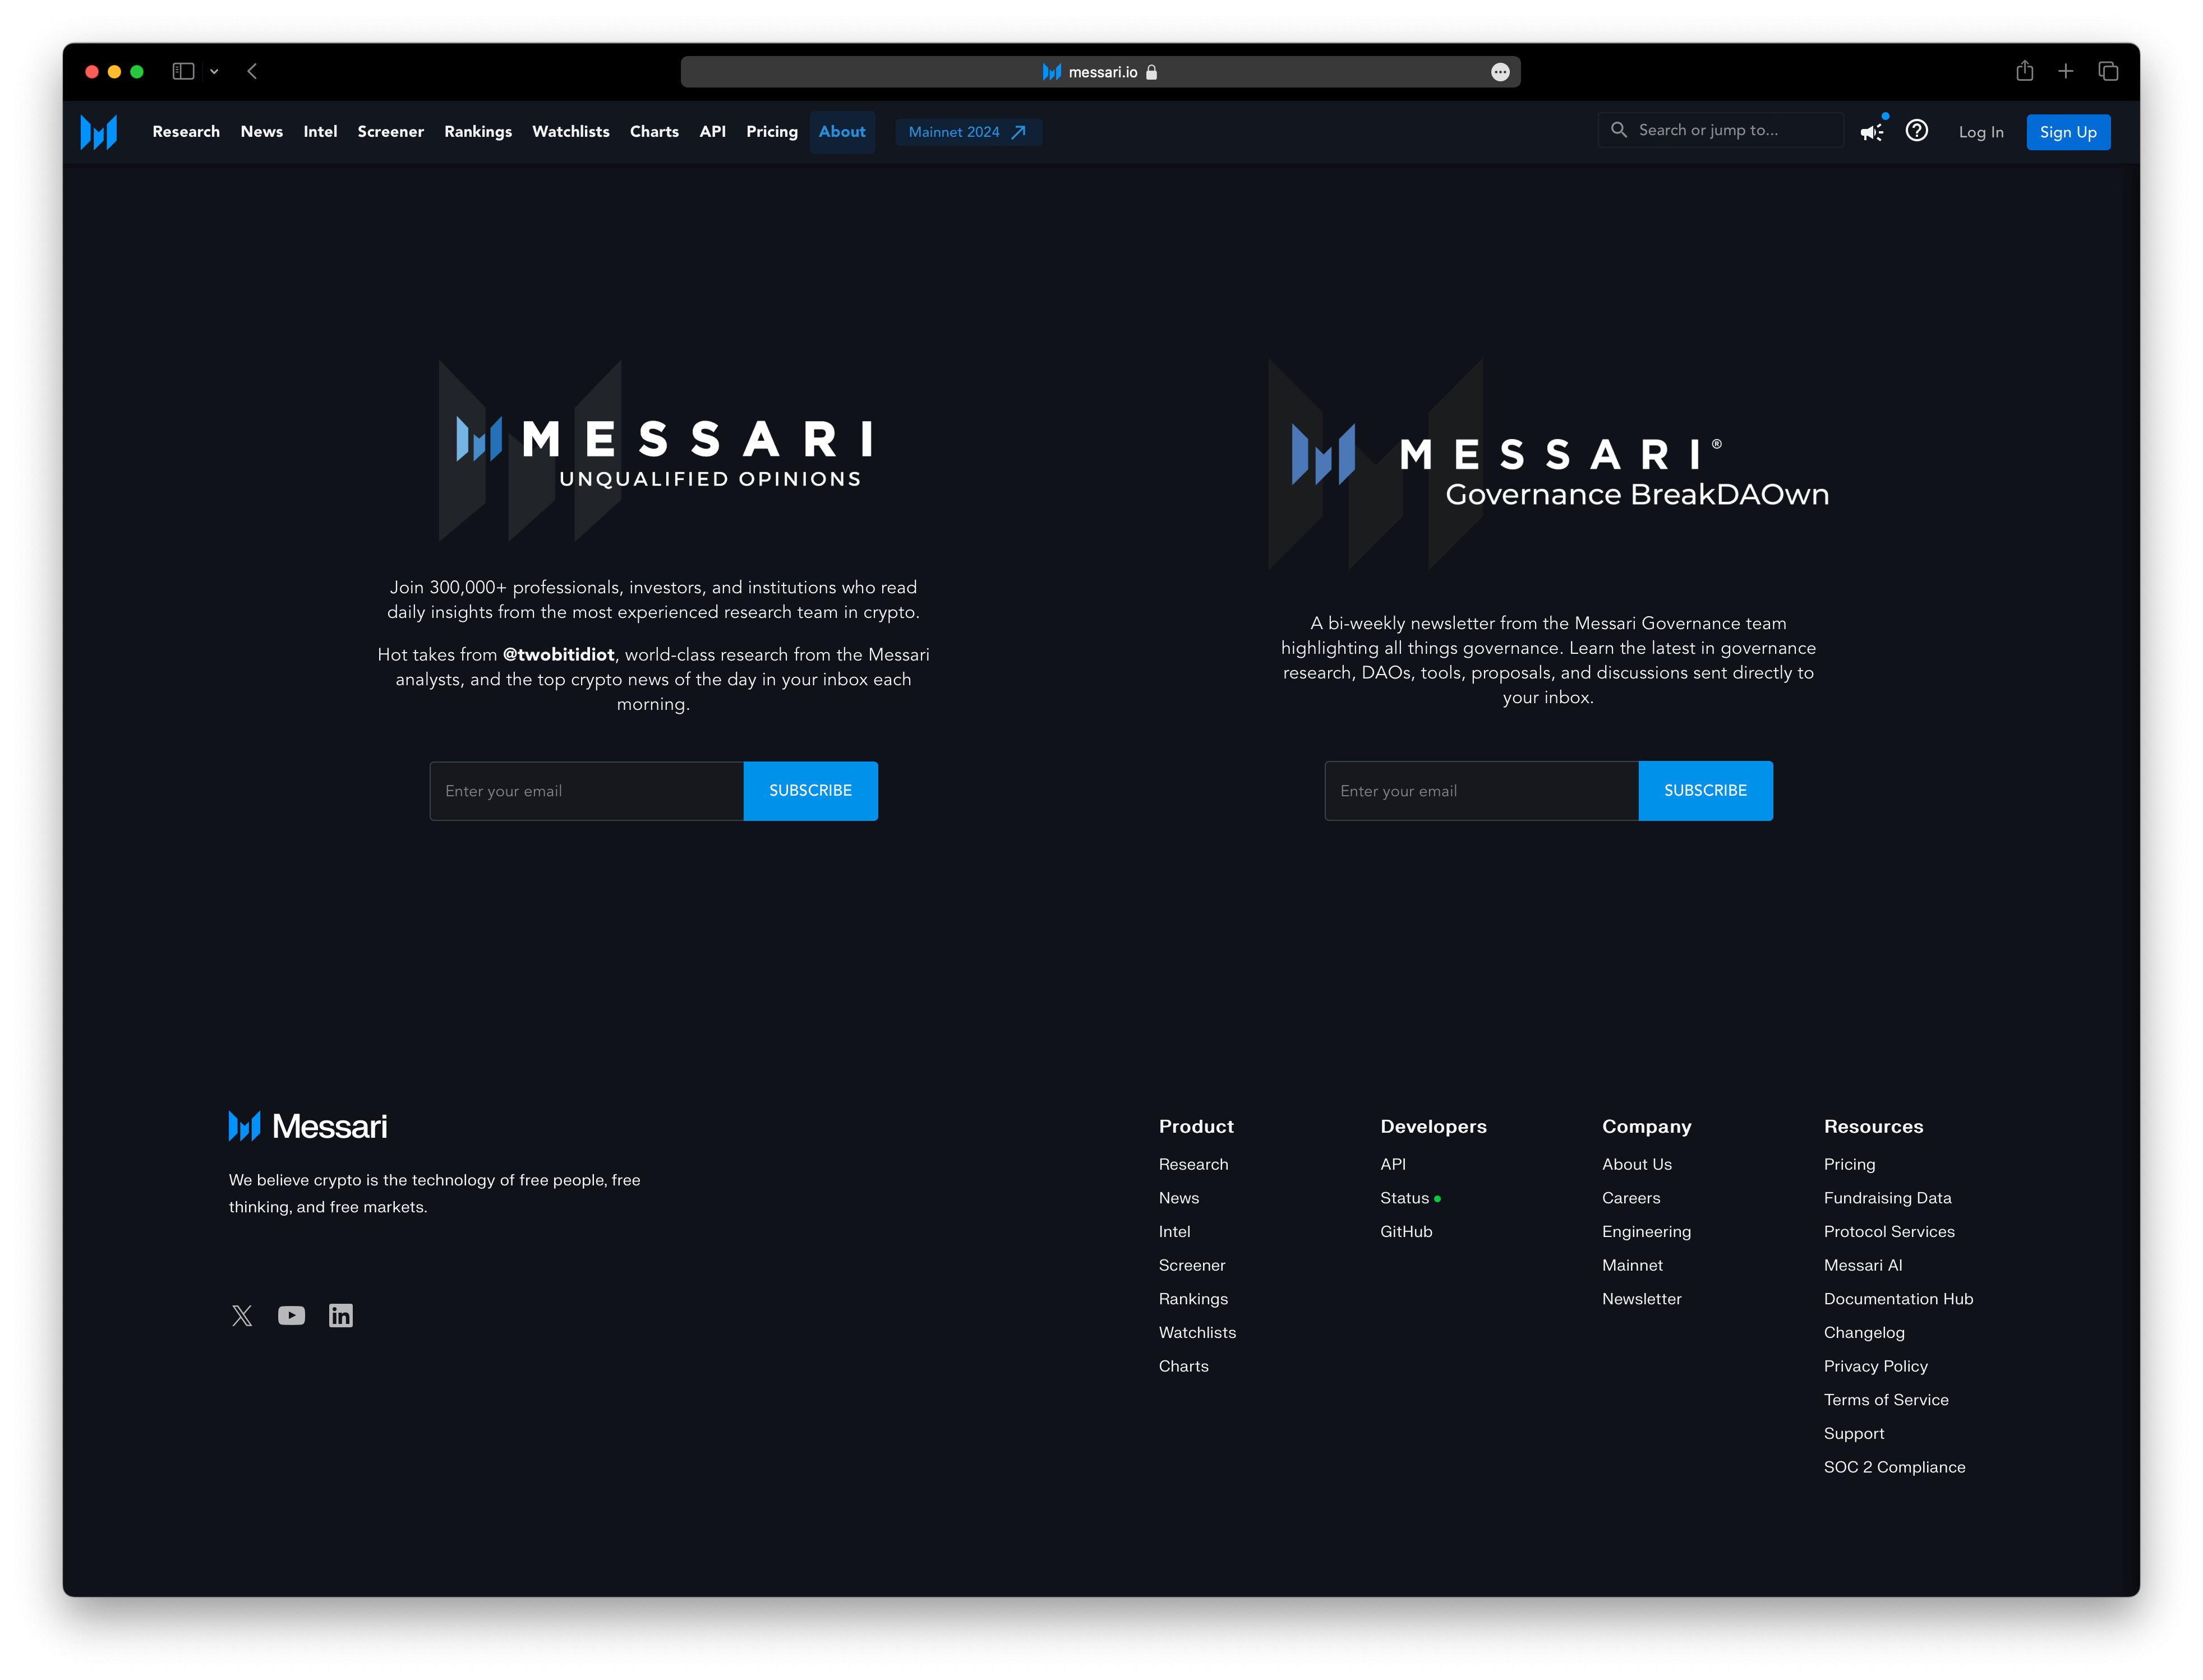The width and height of the screenshot is (2203, 1680).
Task: Click the Sign Up button
Action: point(2068,132)
